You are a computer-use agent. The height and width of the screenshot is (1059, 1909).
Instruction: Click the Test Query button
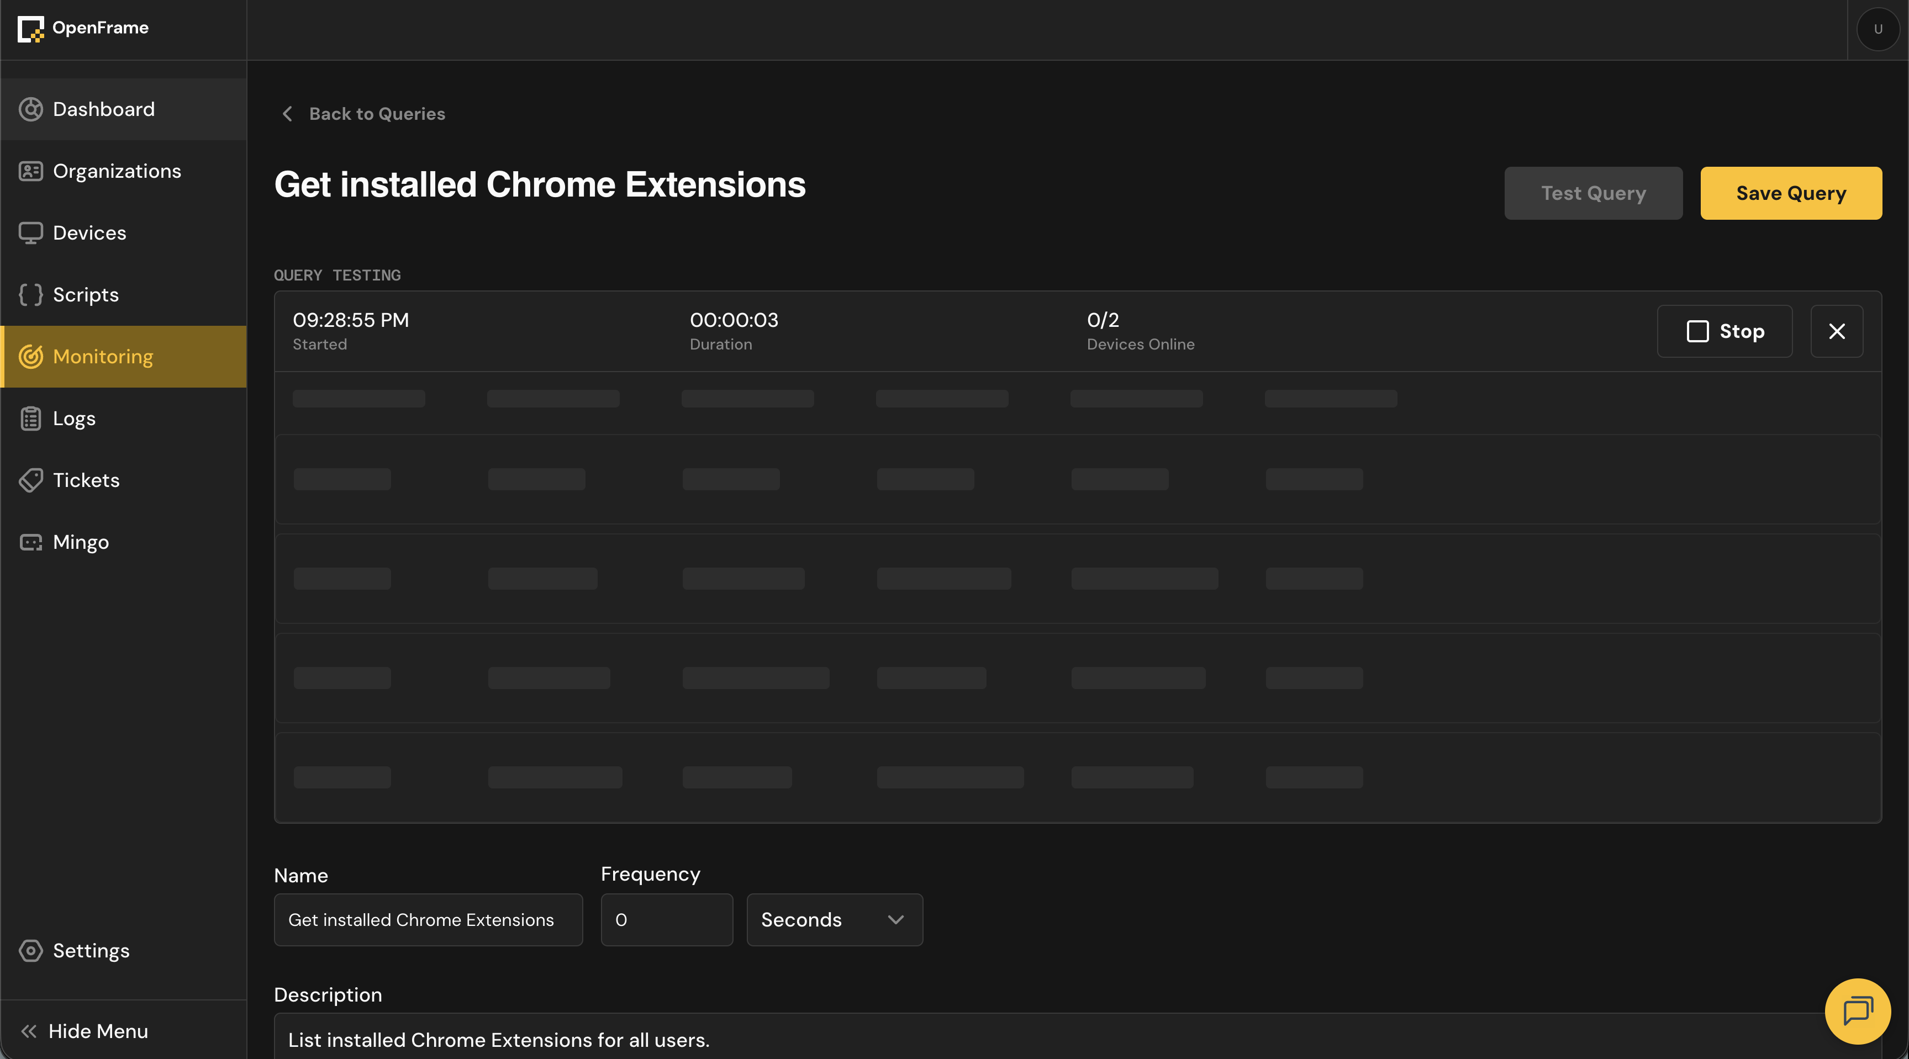(x=1593, y=193)
